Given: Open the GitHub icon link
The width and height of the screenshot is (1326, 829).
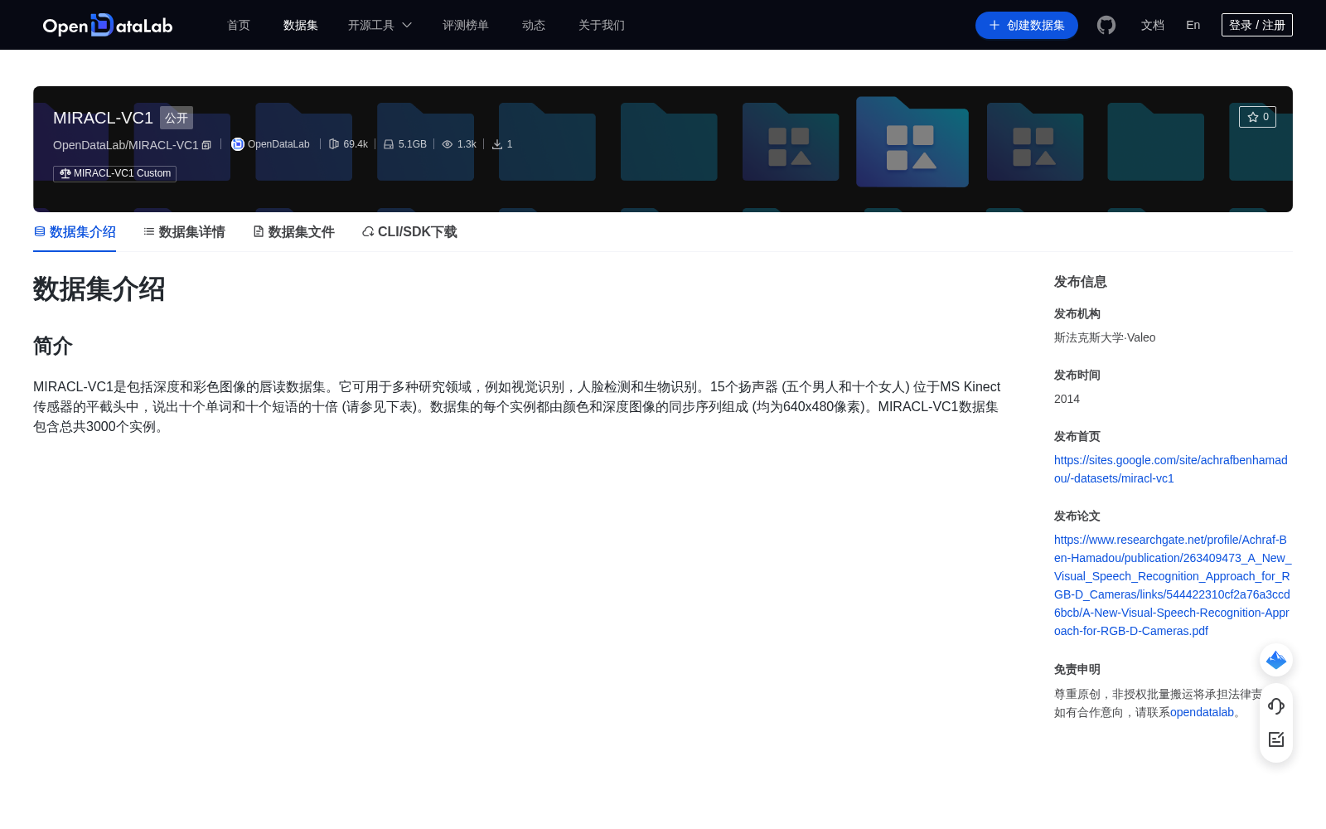Looking at the screenshot, I should pyautogui.click(x=1106, y=25).
